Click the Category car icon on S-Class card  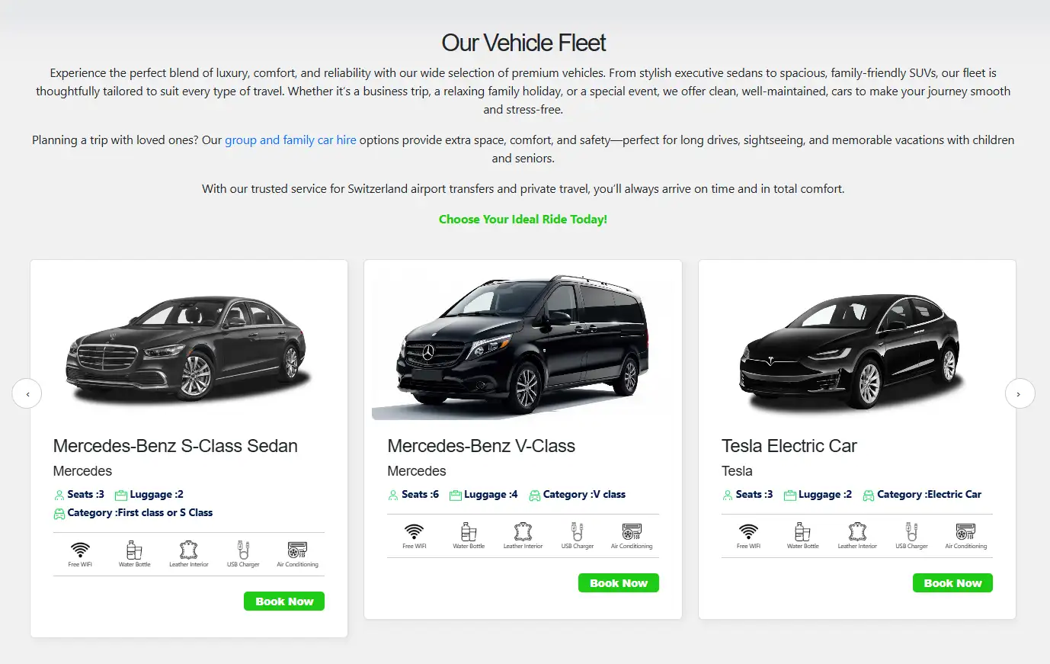pos(59,514)
